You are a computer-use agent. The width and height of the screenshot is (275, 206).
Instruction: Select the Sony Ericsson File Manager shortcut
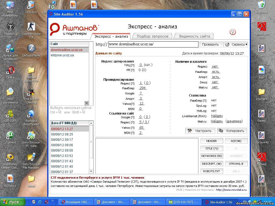[31, 161]
